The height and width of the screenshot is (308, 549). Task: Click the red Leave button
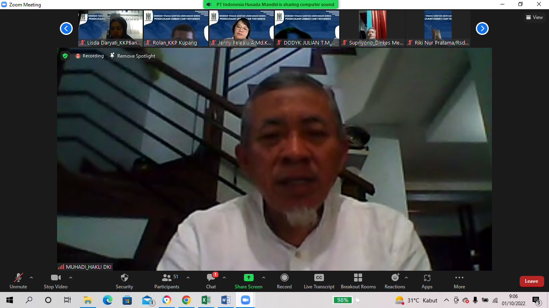point(532,281)
